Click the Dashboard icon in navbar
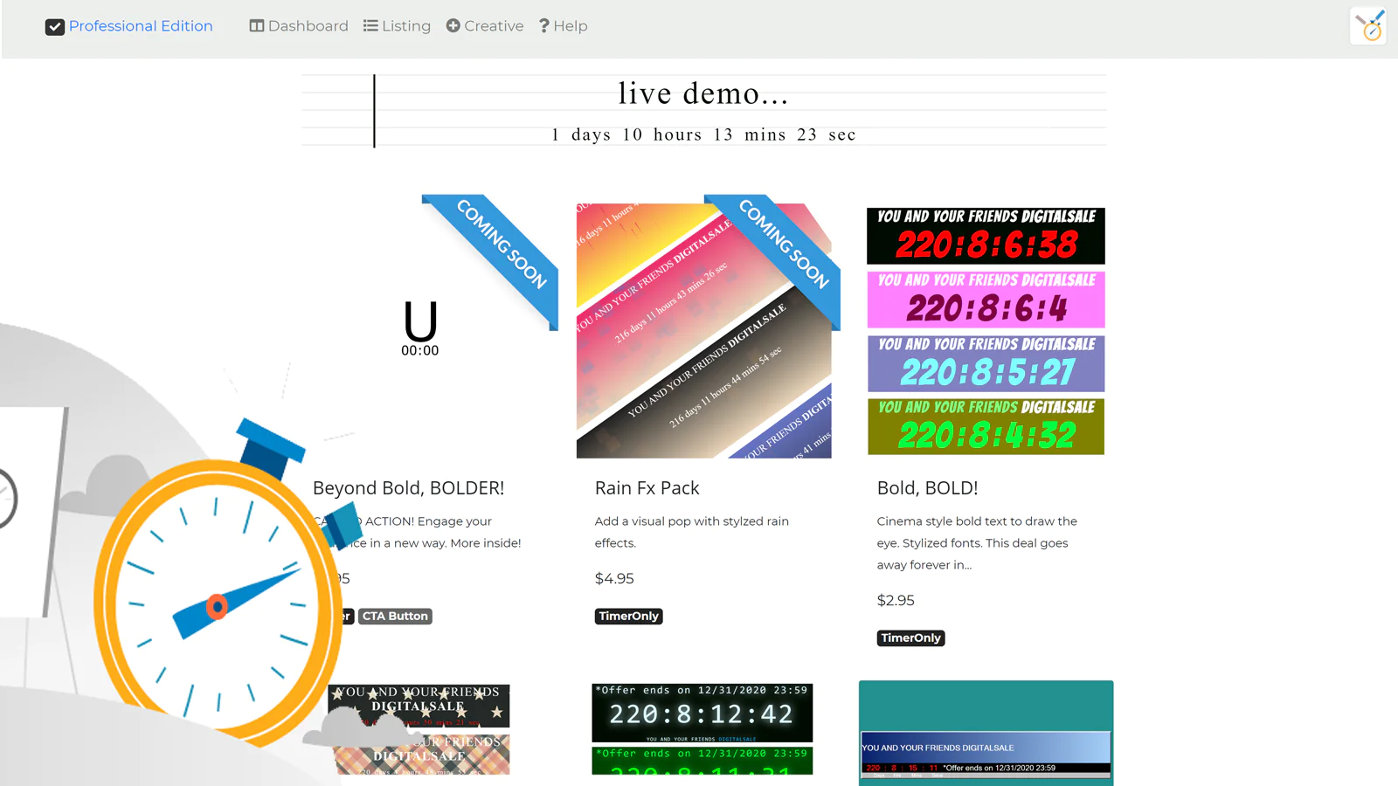The width and height of the screenshot is (1398, 786). [257, 26]
